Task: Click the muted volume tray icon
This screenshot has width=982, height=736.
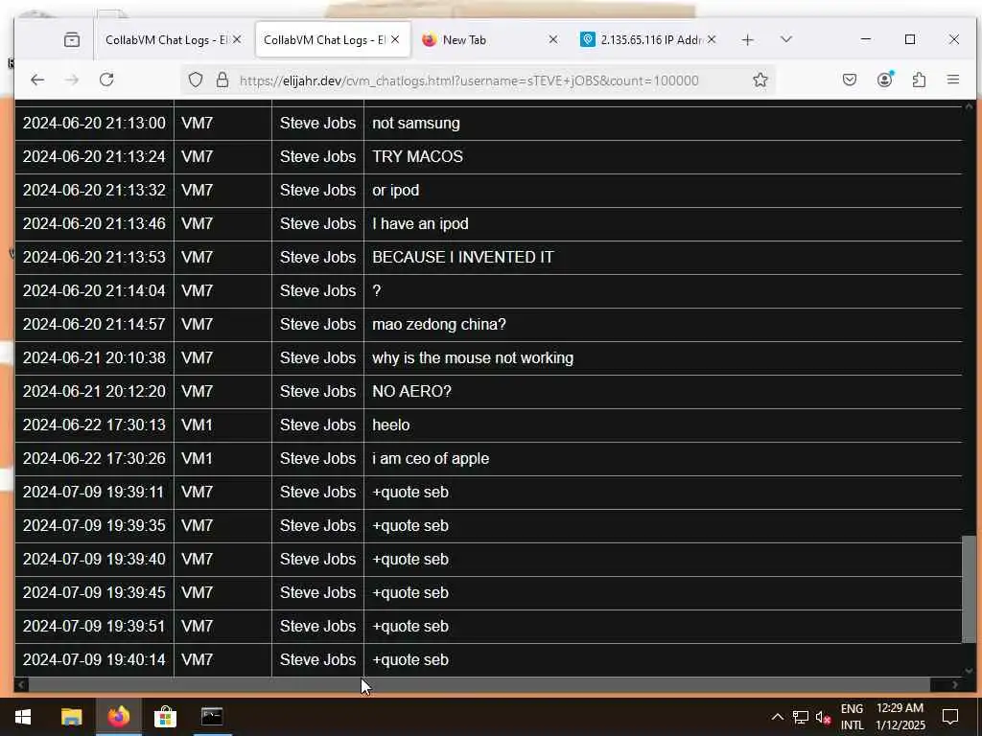Action: (x=823, y=717)
